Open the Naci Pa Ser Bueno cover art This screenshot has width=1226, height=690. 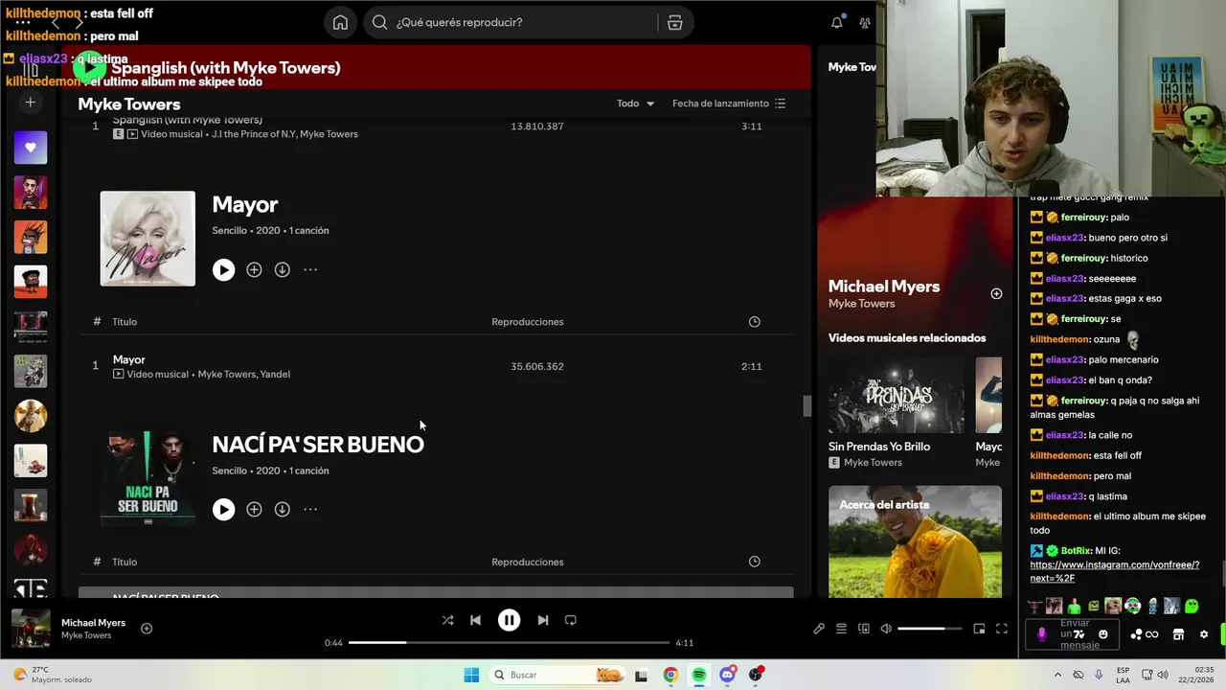148,478
